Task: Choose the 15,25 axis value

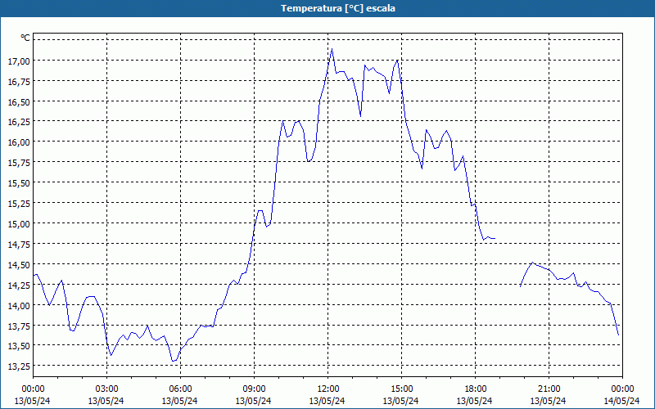Action: [x=19, y=204]
